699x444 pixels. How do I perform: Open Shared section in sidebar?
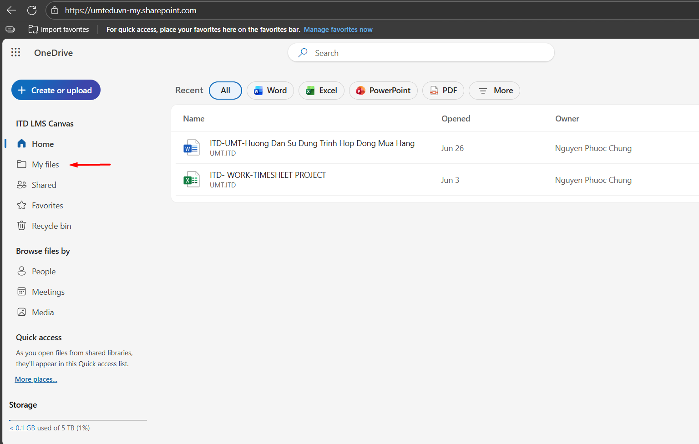(x=44, y=185)
